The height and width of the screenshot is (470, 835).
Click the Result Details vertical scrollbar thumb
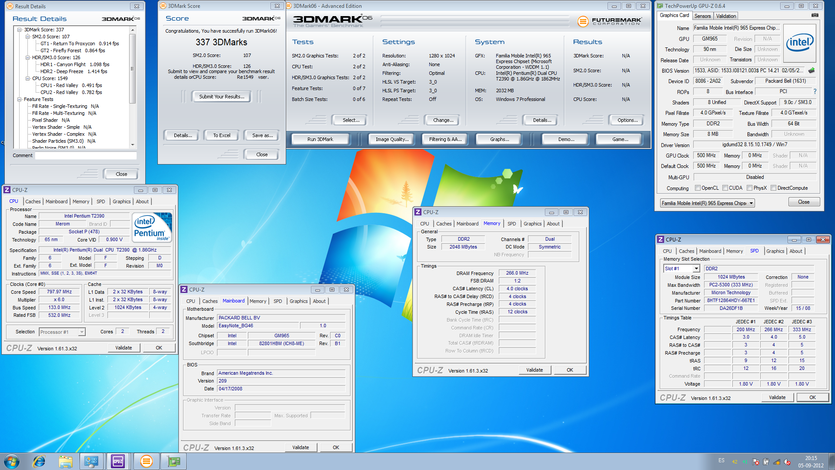[133, 69]
